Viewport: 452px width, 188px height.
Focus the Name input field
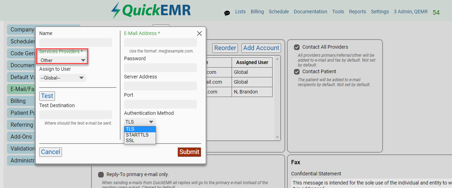[76, 42]
